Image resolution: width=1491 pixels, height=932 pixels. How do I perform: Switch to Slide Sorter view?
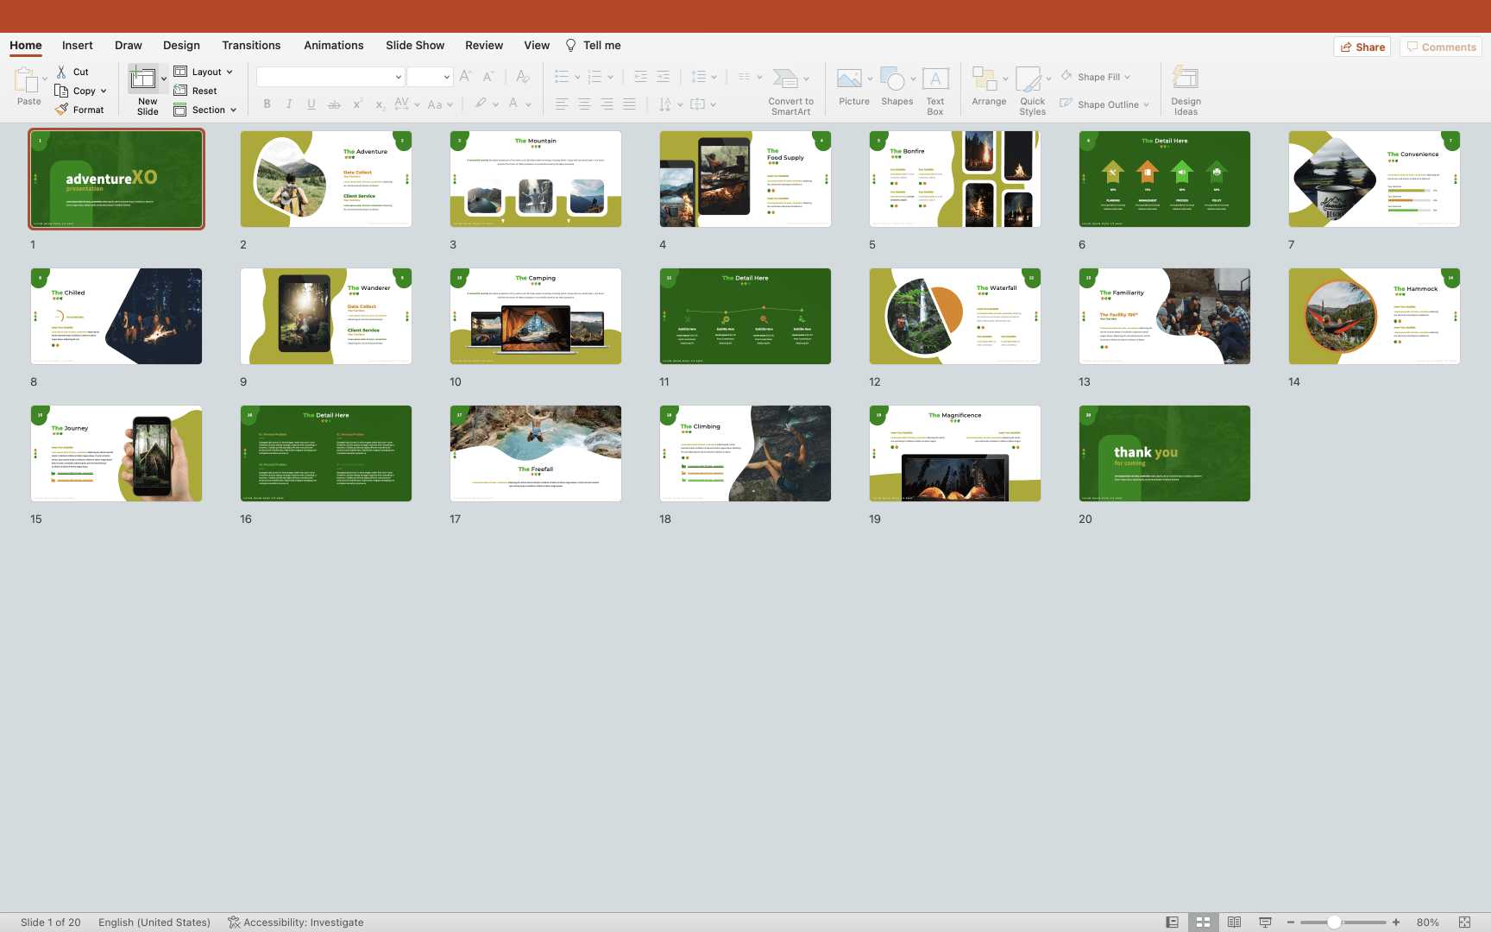pyautogui.click(x=1203, y=923)
